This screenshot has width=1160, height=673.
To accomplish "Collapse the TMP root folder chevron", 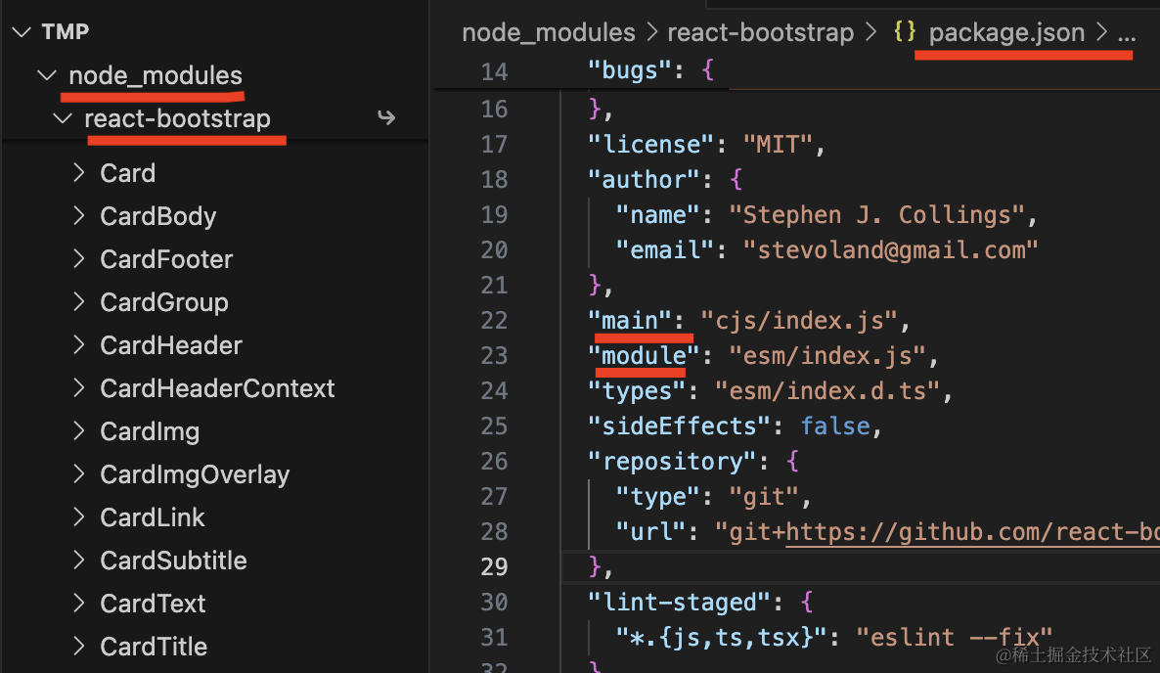I will tap(22, 32).
